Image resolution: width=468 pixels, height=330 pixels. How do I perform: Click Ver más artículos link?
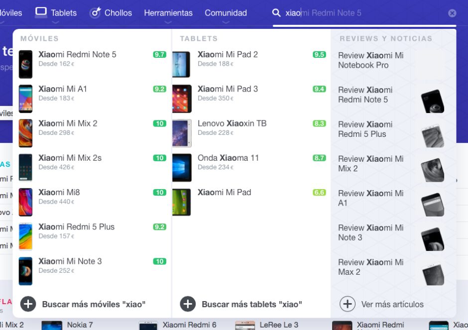(x=392, y=304)
